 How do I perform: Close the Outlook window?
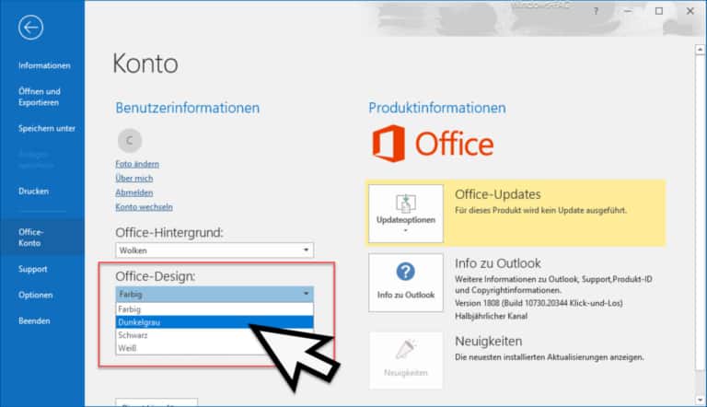click(690, 11)
